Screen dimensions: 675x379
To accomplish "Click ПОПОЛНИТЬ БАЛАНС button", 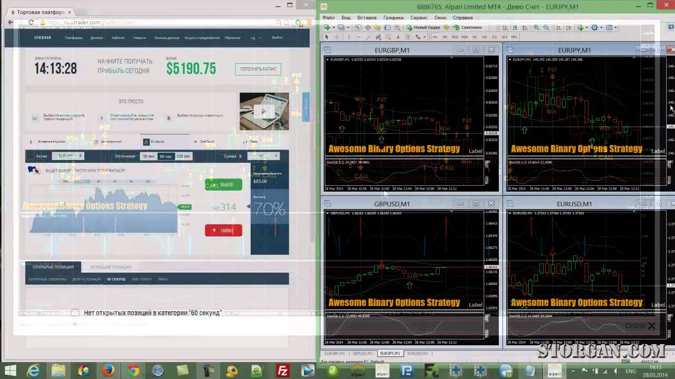I will 258,69.
